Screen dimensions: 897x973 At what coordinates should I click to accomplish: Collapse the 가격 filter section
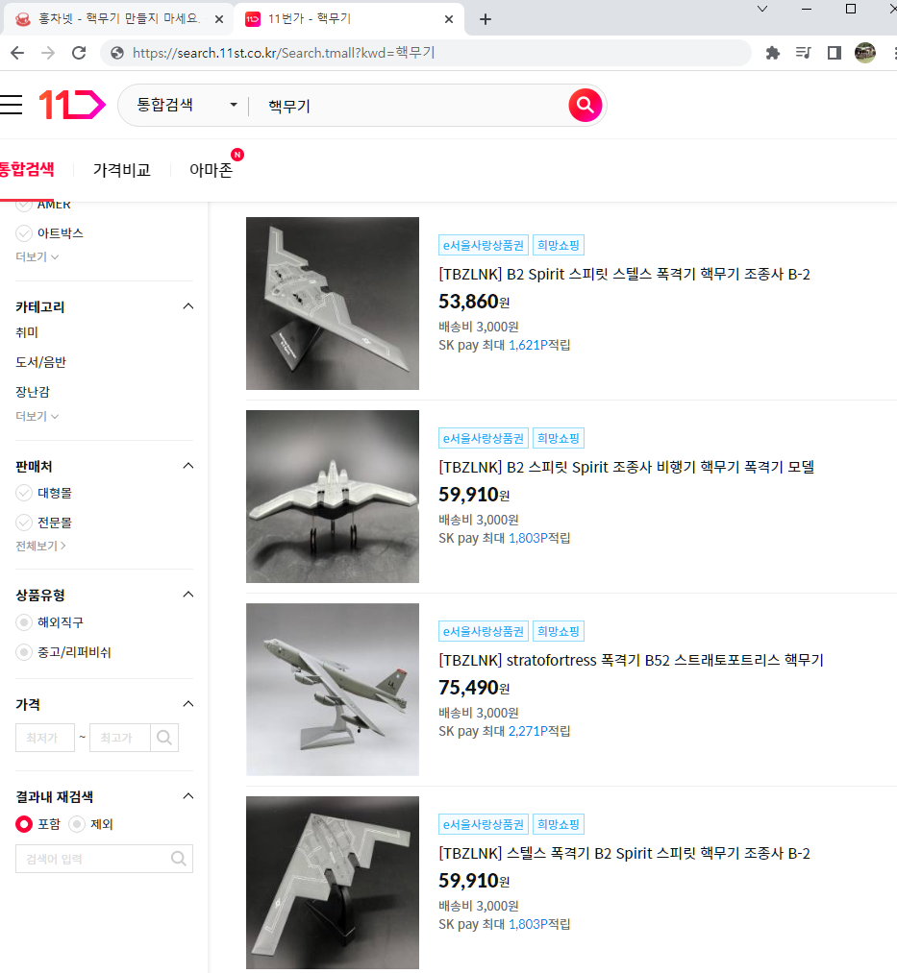pos(188,704)
